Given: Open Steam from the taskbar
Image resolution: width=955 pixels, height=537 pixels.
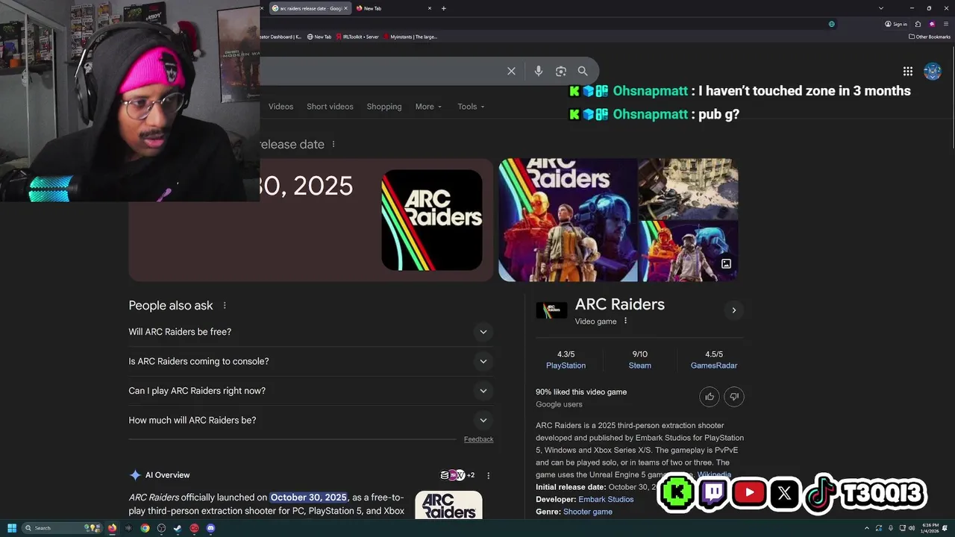Looking at the screenshot, I should click(x=178, y=528).
